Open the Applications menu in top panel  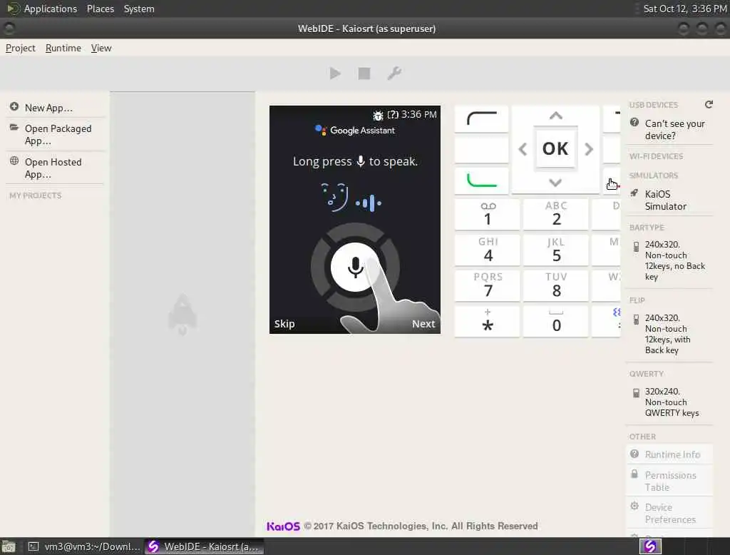tap(51, 9)
